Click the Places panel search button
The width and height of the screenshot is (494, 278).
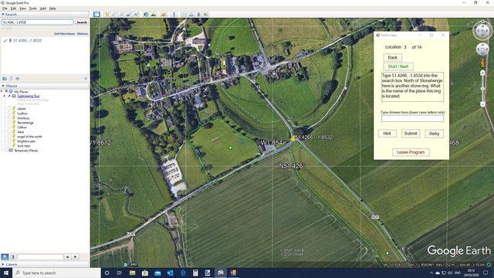[5, 257]
